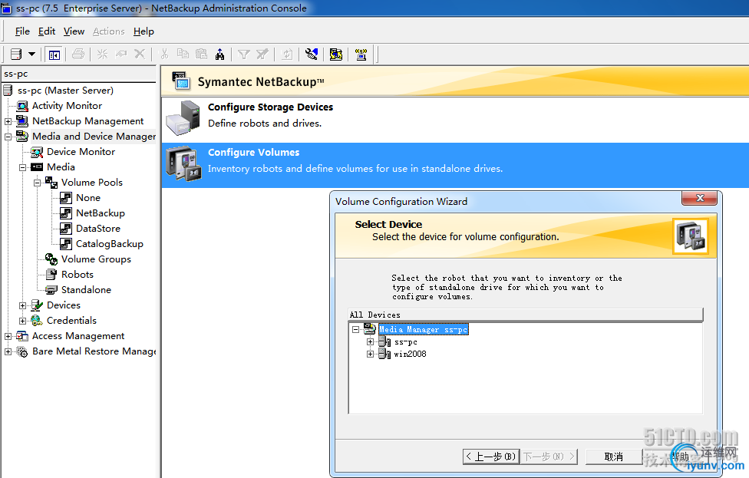Click the CatalogBackup pool icon
The image size is (749, 478).
(66, 244)
